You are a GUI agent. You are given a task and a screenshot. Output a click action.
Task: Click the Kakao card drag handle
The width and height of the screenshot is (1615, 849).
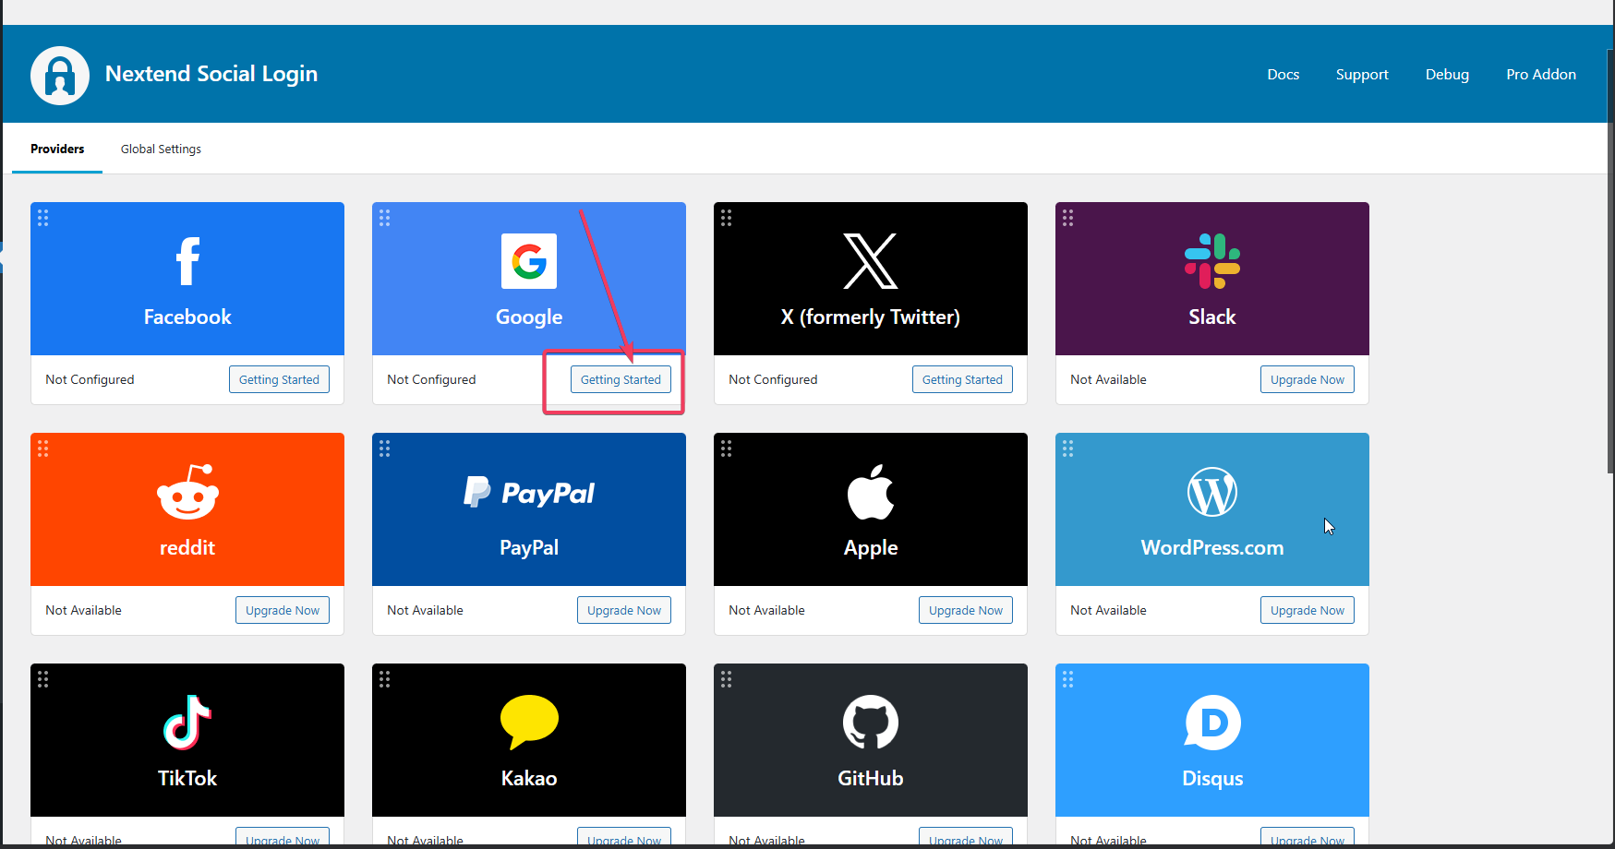click(385, 679)
